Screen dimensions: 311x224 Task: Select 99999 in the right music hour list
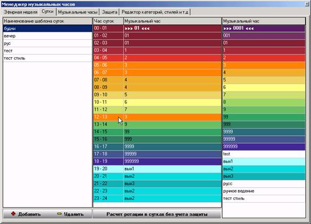[264, 139]
